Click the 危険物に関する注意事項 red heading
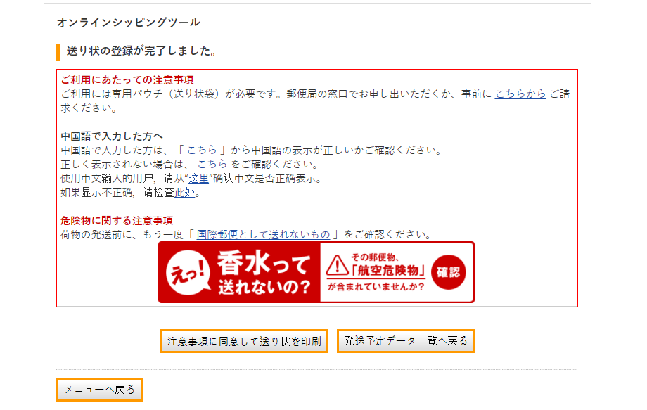The width and height of the screenshot is (647, 410). point(117,221)
